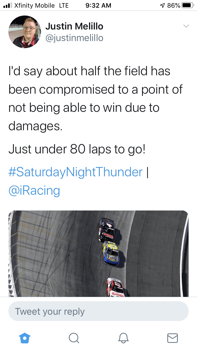Open the #SaturdayNightThunder hashtag
This screenshot has width=197, height=351.
pyautogui.click(x=76, y=172)
